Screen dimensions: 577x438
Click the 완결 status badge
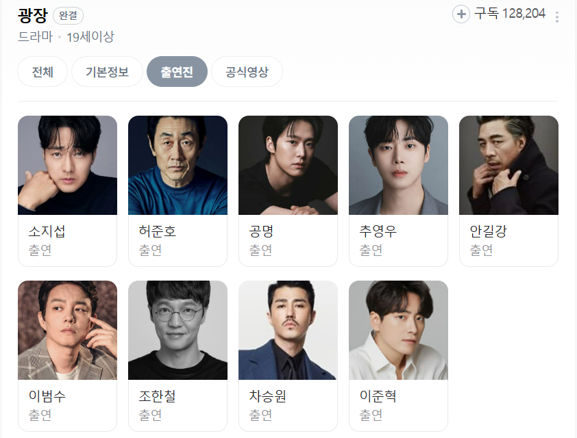click(68, 16)
